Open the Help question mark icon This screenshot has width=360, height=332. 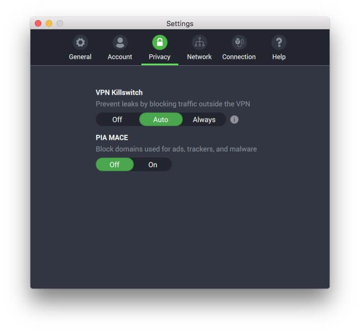(x=279, y=42)
